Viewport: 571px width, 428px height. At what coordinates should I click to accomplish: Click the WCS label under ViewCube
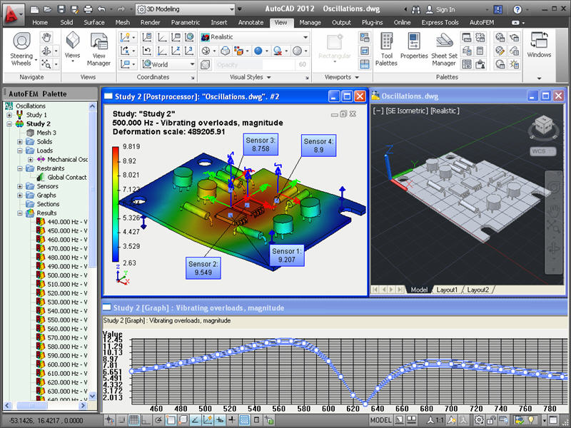point(542,151)
